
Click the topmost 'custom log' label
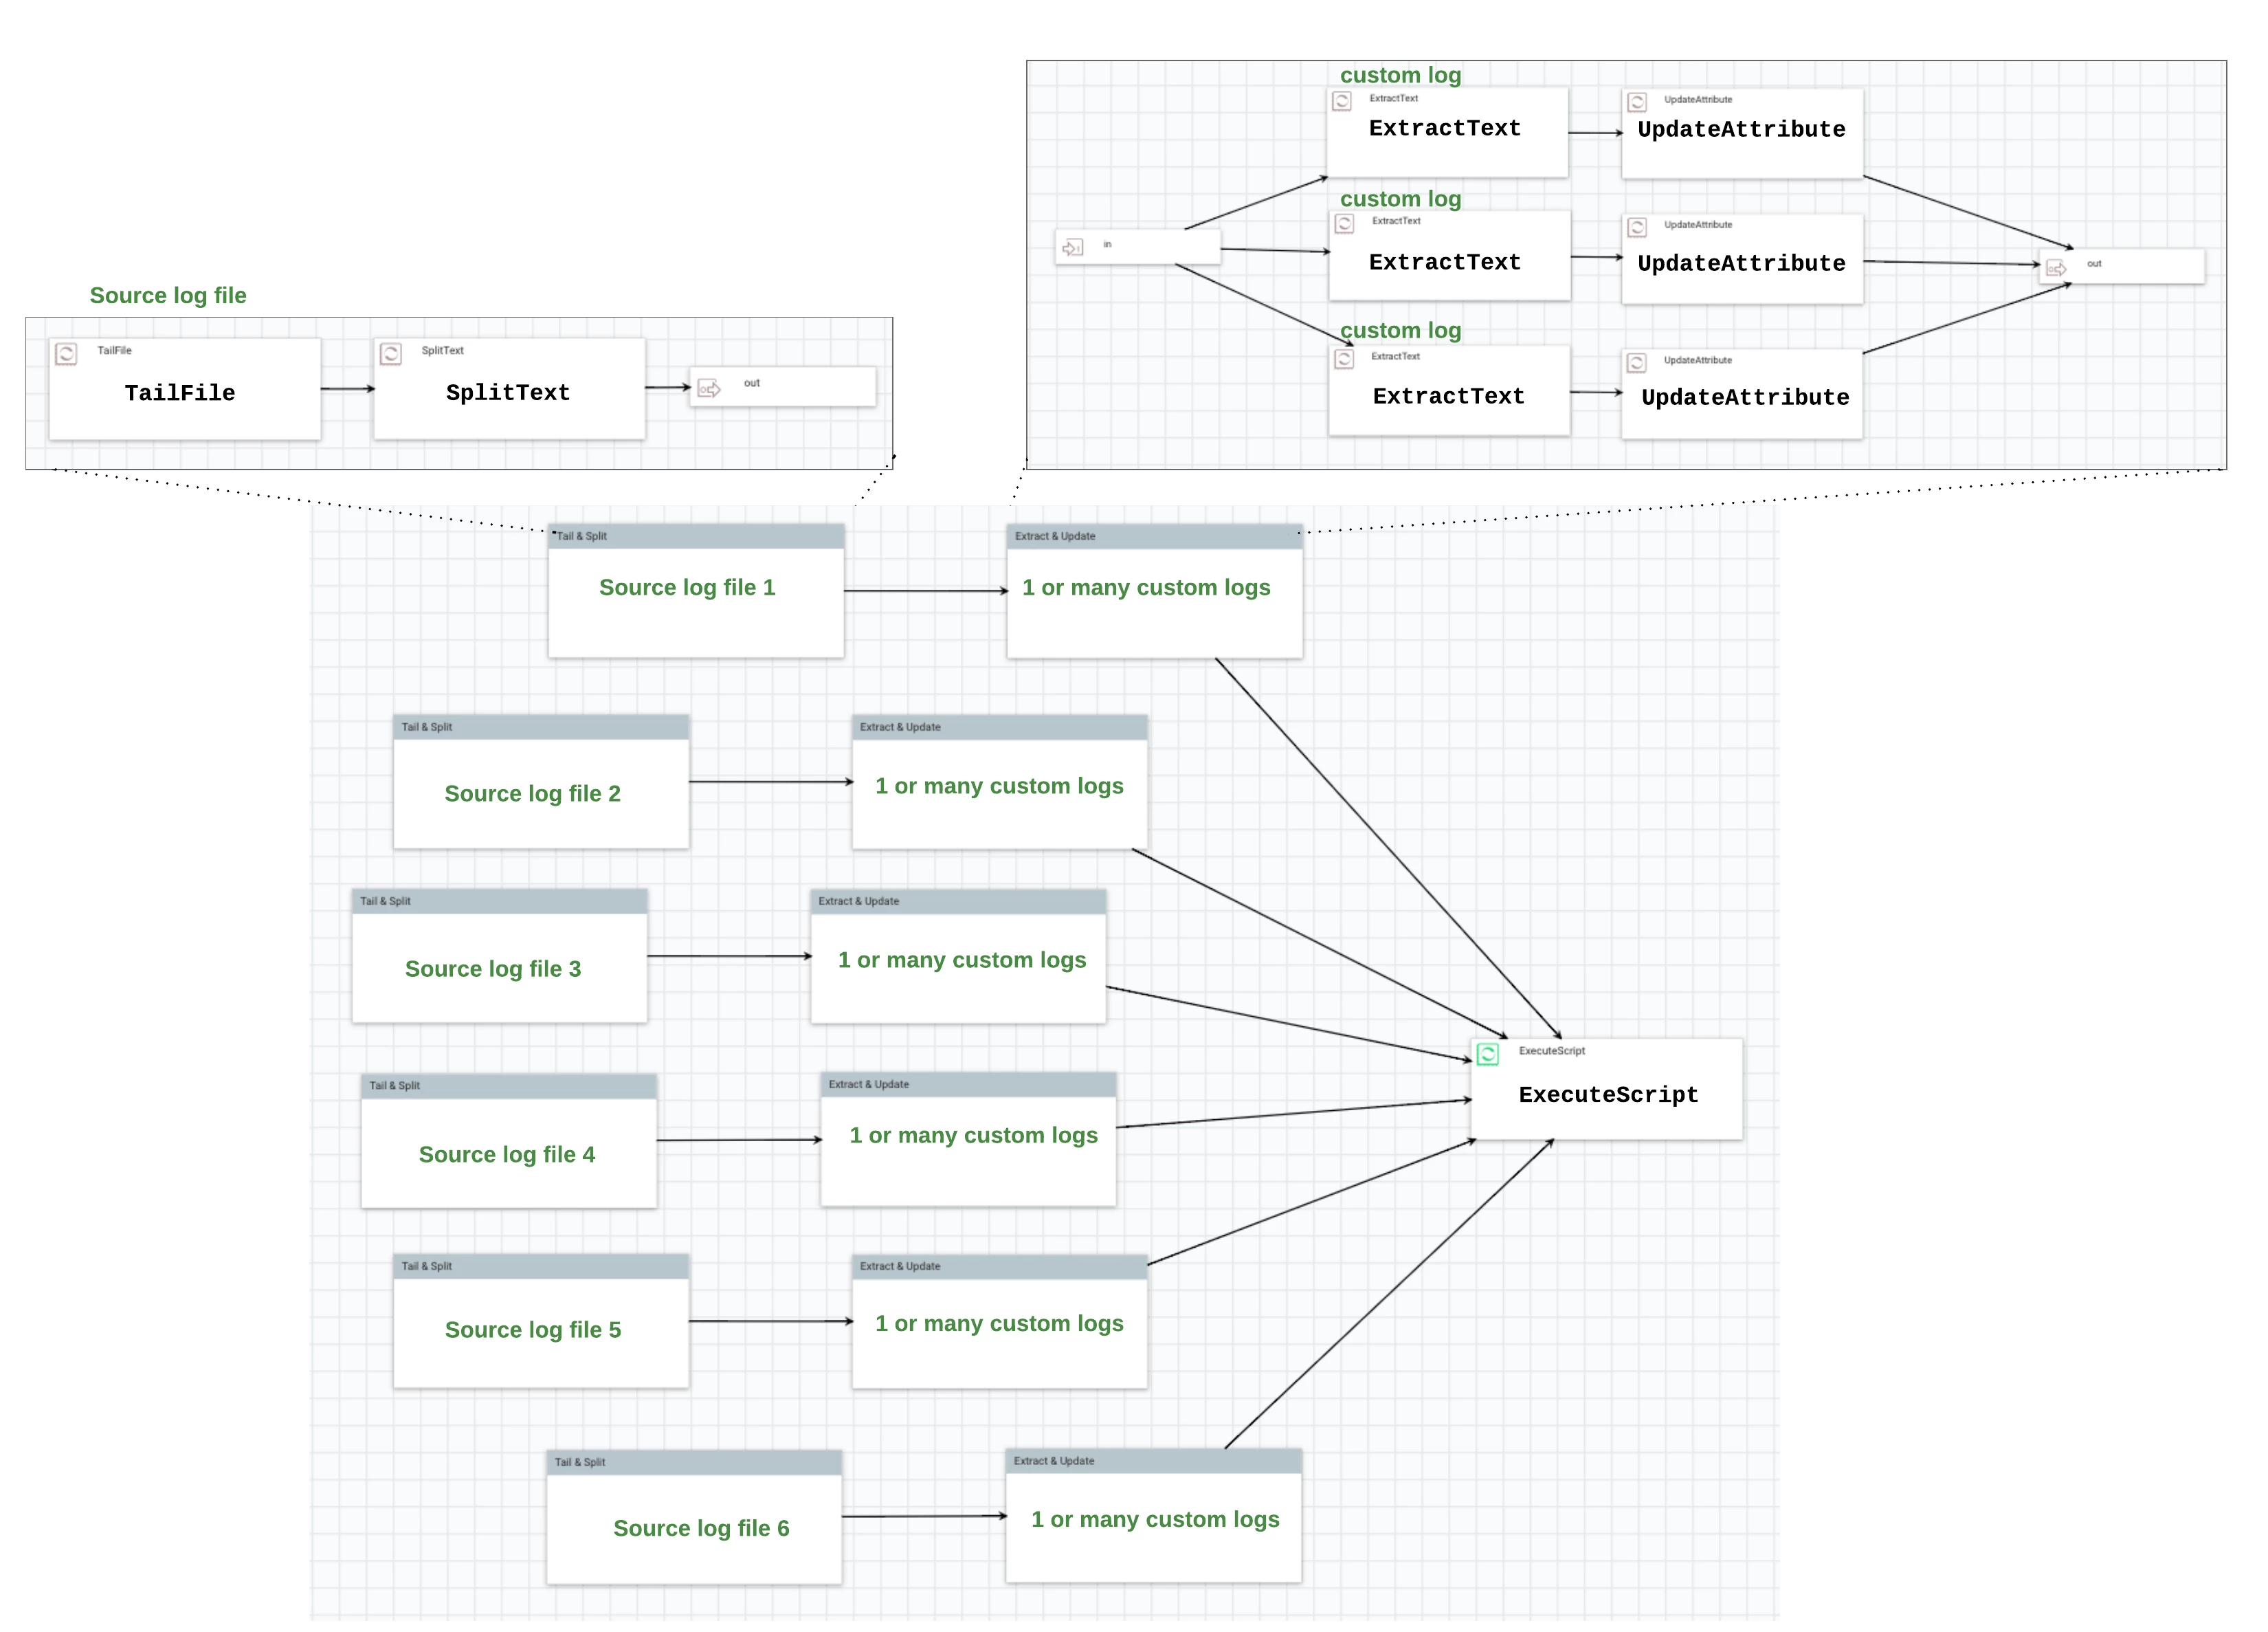1400,75
